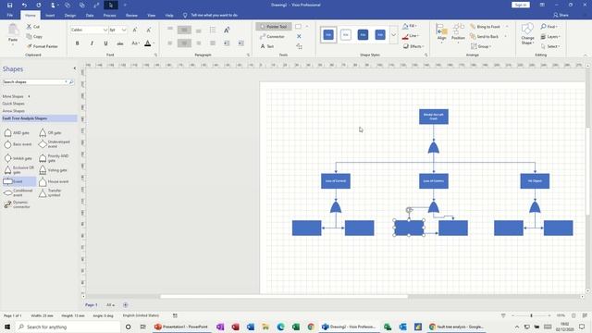The width and height of the screenshot is (592, 333).
Task: Select the Pointer Tool
Action: pos(274,27)
